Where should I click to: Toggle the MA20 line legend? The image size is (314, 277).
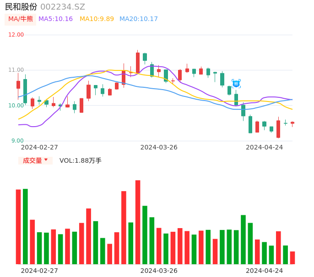139,19
